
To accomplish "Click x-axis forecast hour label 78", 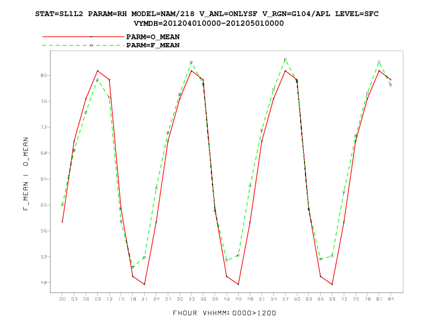I will (367, 299).
